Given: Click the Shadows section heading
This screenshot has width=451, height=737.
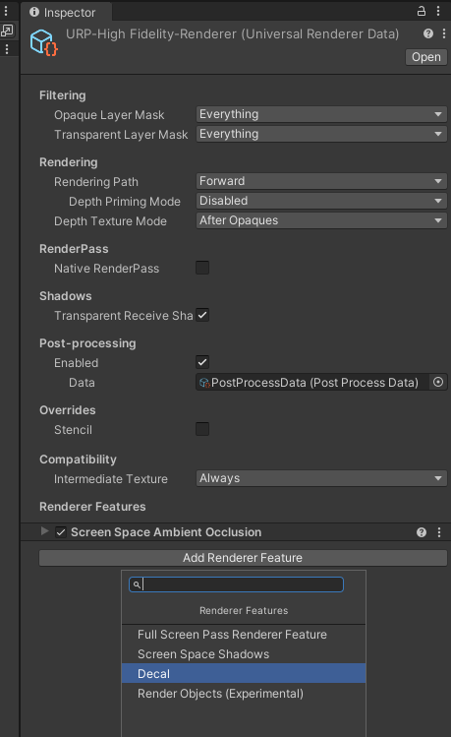Looking at the screenshot, I should pyautogui.click(x=66, y=296).
